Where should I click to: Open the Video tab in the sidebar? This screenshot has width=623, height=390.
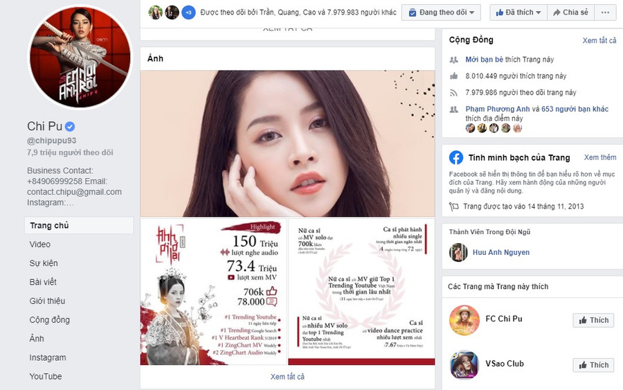coord(39,245)
